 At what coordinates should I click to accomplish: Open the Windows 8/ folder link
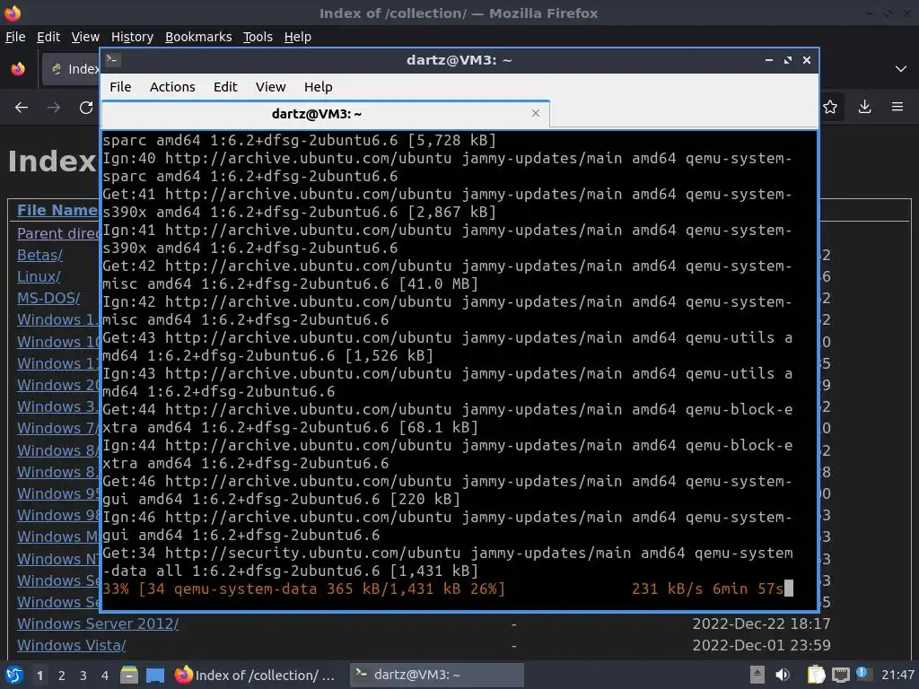pyautogui.click(x=58, y=450)
